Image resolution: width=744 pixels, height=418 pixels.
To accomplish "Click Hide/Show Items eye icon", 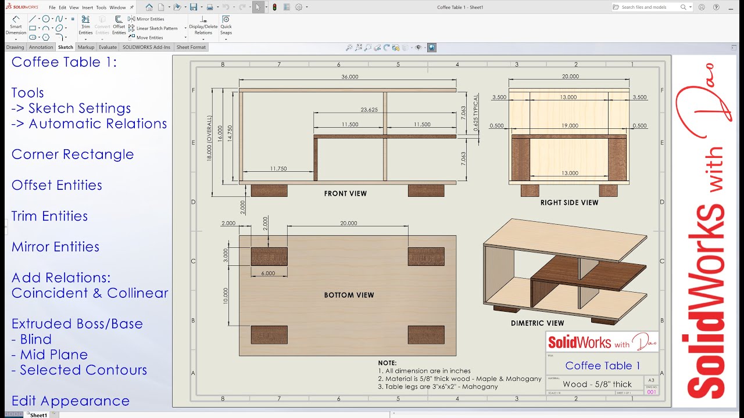I will click(x=419, y=48).
